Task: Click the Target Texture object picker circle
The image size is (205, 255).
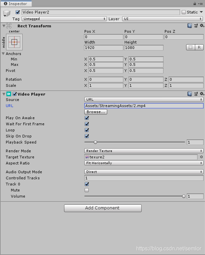Action: [201, 157]
